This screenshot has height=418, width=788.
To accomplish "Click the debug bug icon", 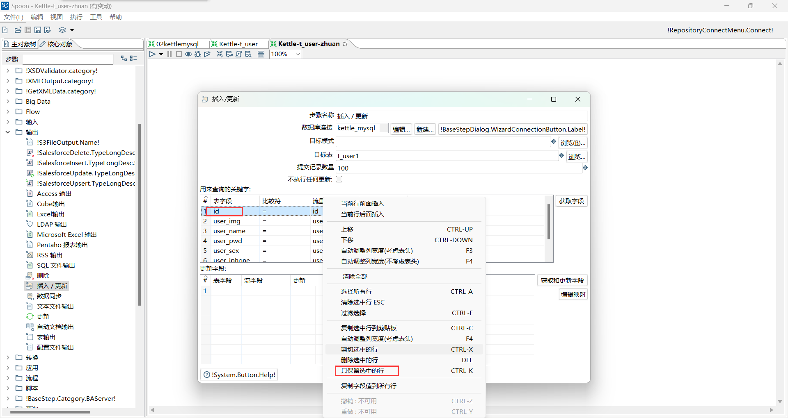I will [198, 54].
